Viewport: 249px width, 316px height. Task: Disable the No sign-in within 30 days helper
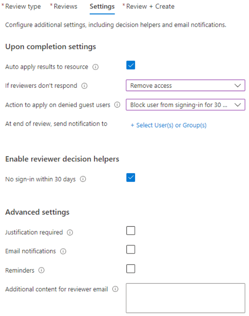click(x=130, y=177)
